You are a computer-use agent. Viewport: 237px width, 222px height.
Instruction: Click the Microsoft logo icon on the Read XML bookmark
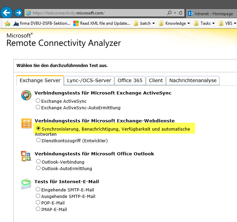click(76, 23)
